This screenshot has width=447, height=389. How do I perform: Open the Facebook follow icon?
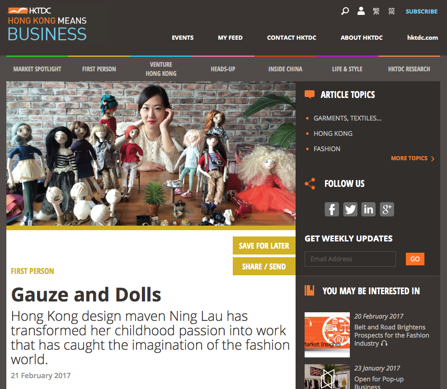point(332,209)
